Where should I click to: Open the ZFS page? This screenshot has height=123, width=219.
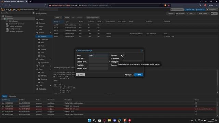tap(42, 82)
